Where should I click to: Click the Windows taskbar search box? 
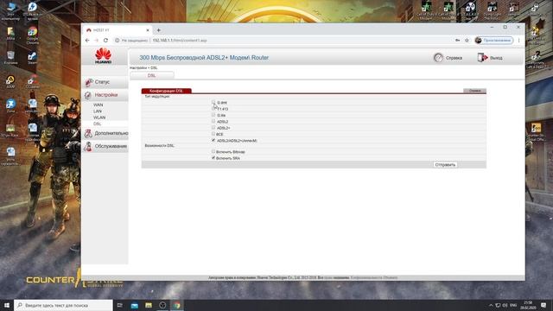[63, 305]
